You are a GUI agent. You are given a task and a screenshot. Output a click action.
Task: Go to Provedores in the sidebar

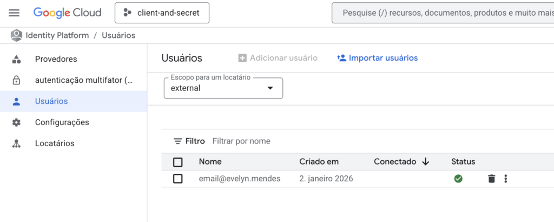[56, 59]
